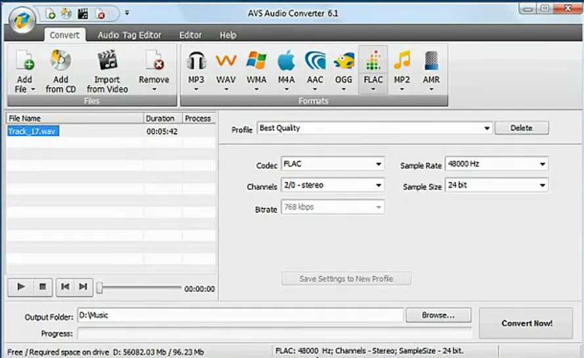Click the playback seek slider

[139, 288]
